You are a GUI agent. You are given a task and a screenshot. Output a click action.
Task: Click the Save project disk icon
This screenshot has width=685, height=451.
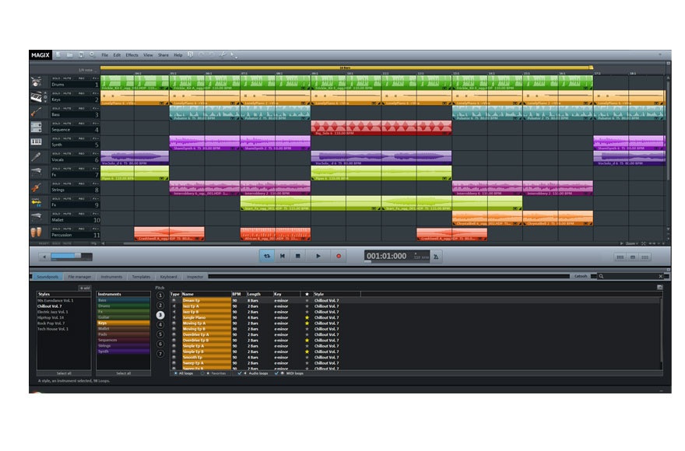click(81, 54)
